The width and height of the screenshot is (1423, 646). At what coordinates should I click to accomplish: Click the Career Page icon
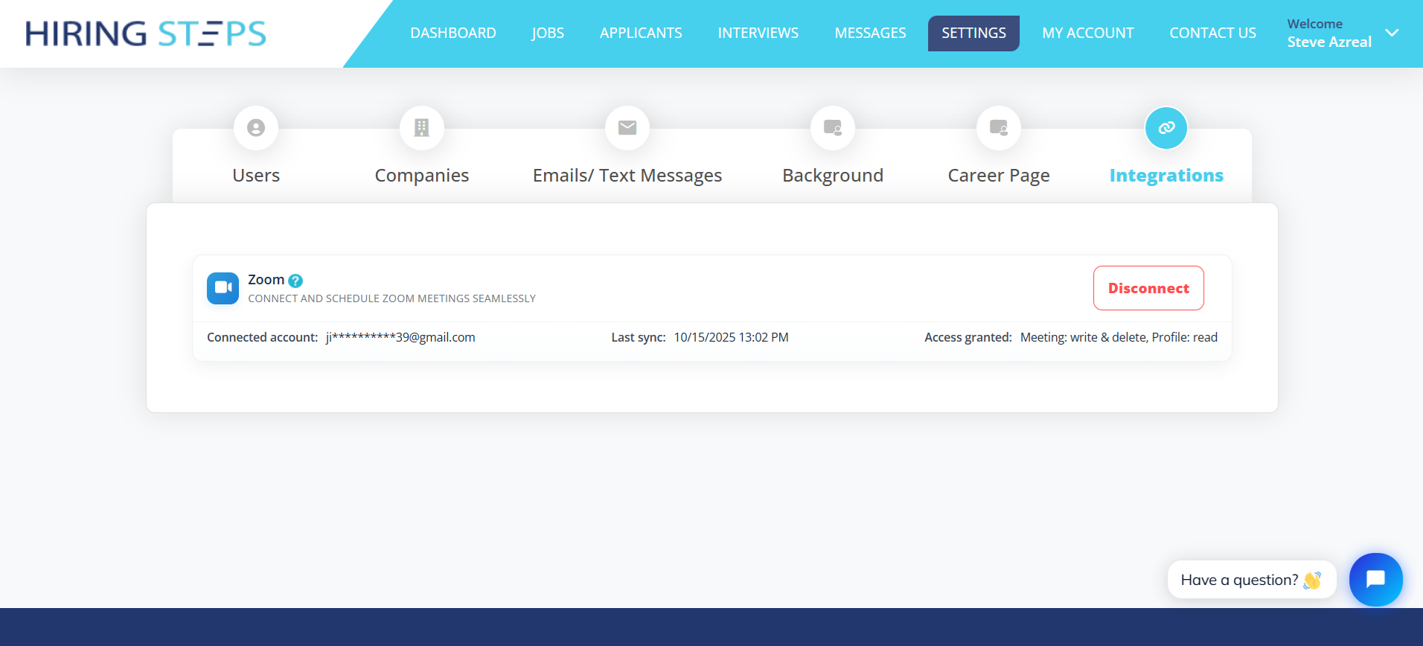pyautogui.click(x=999, y=128)
